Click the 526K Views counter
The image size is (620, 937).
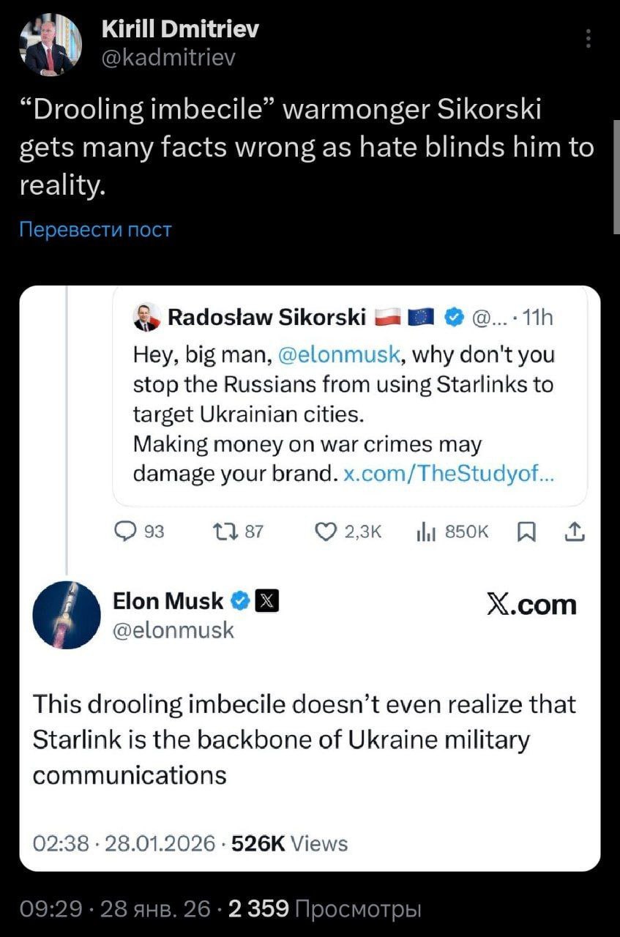click(289, 843)
